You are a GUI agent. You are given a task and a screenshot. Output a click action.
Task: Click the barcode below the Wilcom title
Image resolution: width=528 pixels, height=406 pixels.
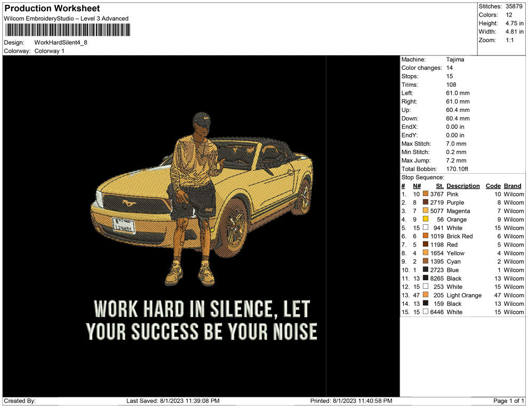[67, 30]
